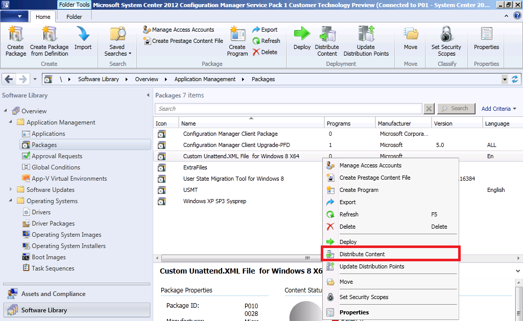Image resolution: width=523 pixels, height=321 pixels.
Task: Open the ribbon Help icon
Action: pos(517,15)
